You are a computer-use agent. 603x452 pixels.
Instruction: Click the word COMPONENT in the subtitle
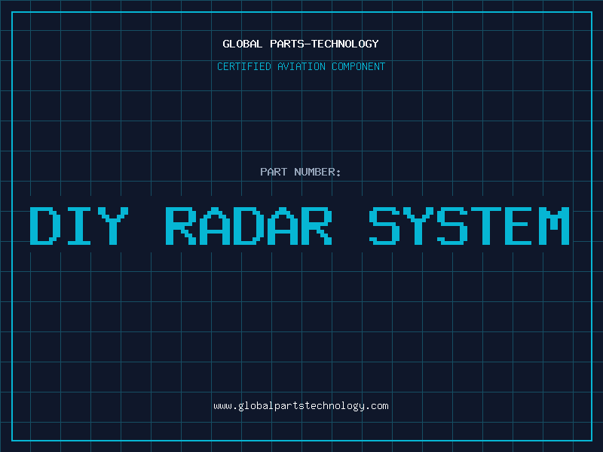point(359,66)
